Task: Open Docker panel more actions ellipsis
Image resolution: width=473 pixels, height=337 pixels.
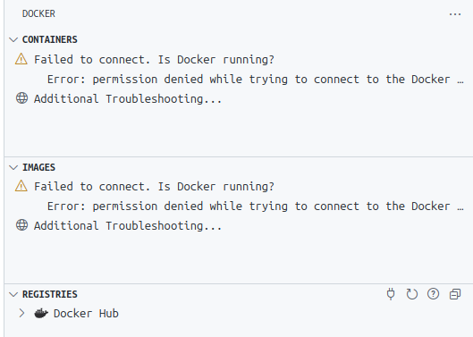Action: (x=455, y=14)
